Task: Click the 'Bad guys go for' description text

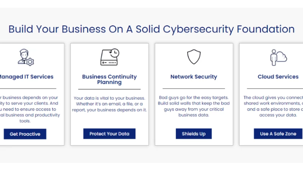Action: coord(194,106)
